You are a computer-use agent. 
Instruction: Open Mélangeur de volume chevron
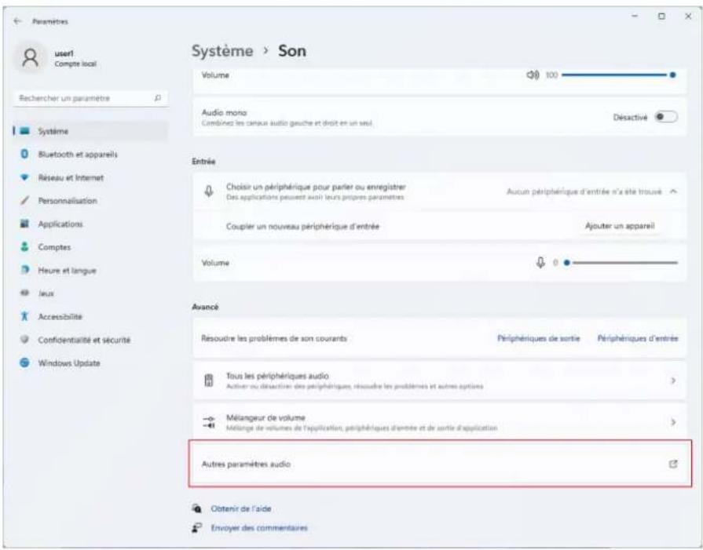tap(673, 422)
